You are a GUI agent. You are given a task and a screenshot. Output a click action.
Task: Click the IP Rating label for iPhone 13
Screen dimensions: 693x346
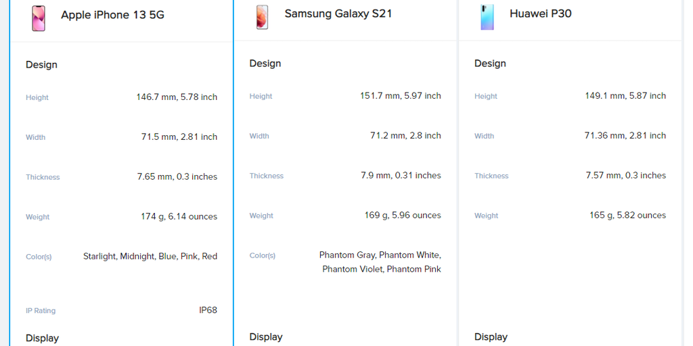coord(41,311)
